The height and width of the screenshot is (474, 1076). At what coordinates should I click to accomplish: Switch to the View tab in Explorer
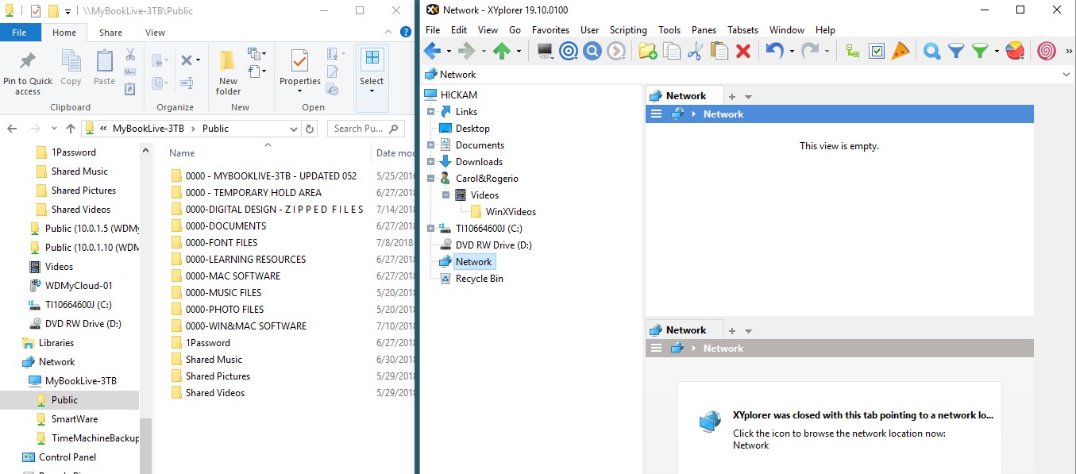(x=156, y=33)
